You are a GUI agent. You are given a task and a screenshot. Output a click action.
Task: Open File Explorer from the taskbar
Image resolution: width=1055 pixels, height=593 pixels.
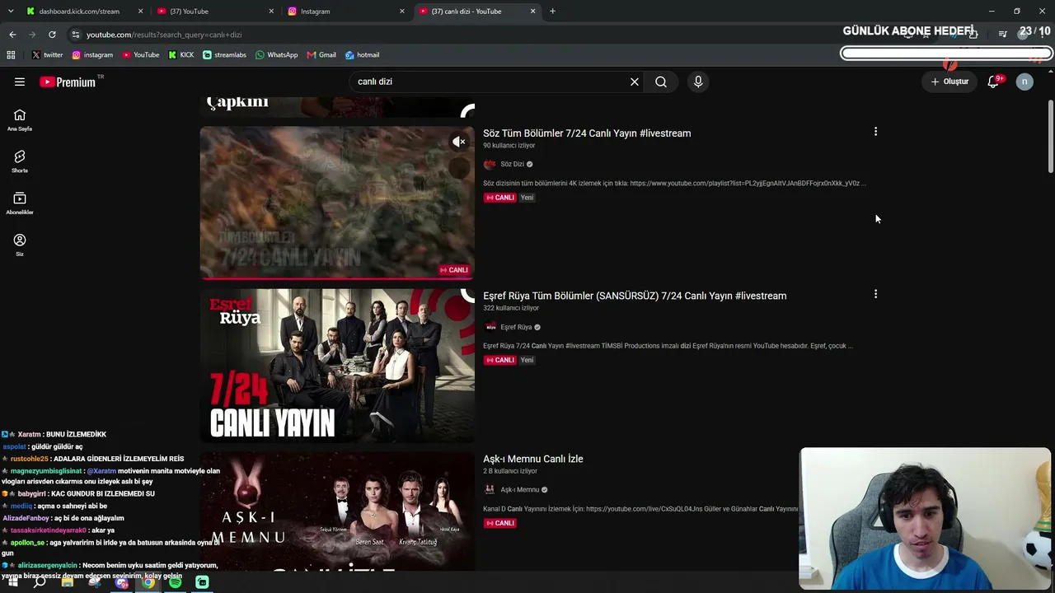click(68, 582)
